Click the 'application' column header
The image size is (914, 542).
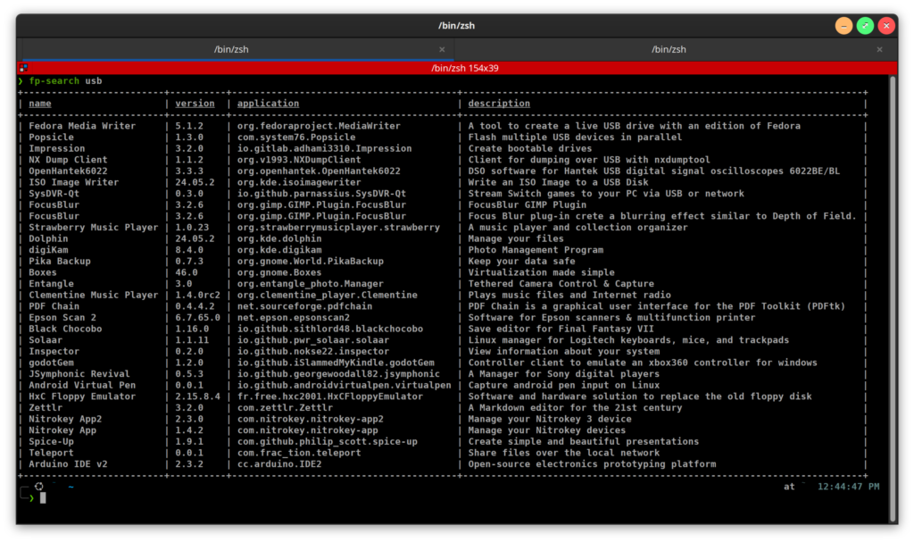click(x=268, y=104)
